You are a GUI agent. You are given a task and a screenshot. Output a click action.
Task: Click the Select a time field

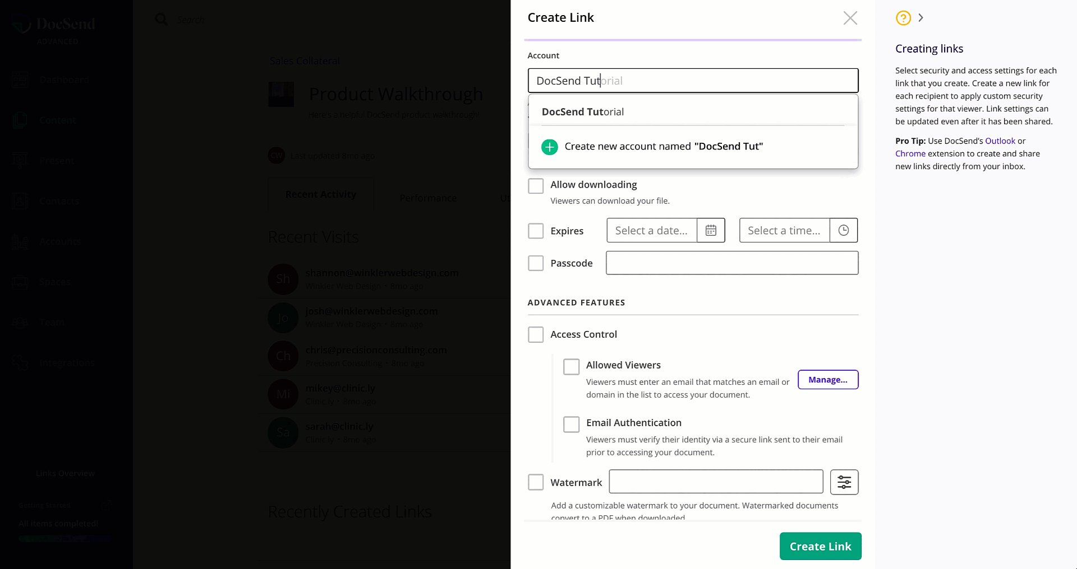pyautogui.click(x=785, y=230)
